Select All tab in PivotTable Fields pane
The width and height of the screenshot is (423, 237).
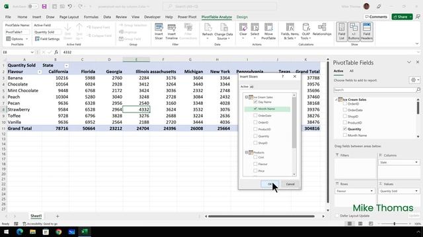(x=351, y=71)
